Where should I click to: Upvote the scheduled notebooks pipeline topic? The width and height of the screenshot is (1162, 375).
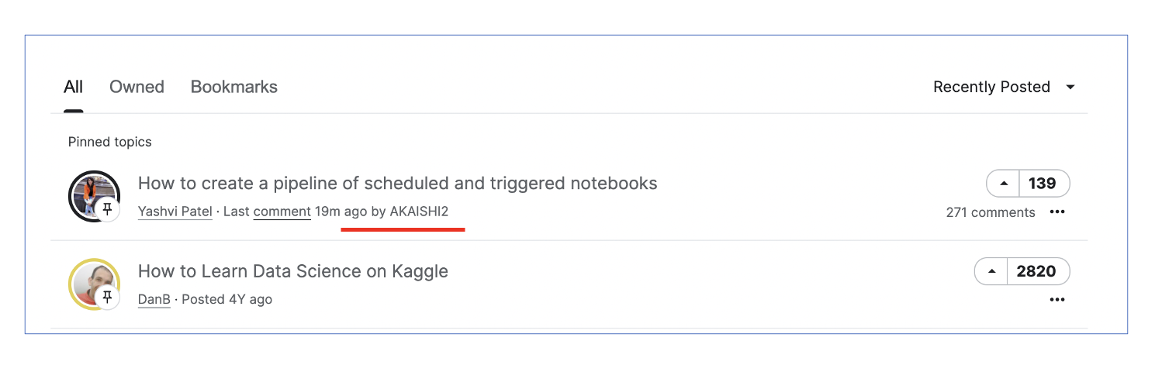pyautogui.click(x=1004, y=184)
